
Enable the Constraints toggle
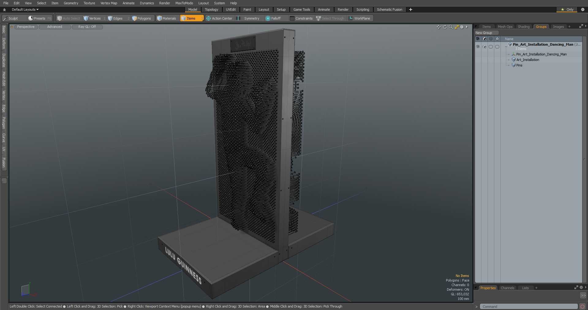[x=301, y=18]
